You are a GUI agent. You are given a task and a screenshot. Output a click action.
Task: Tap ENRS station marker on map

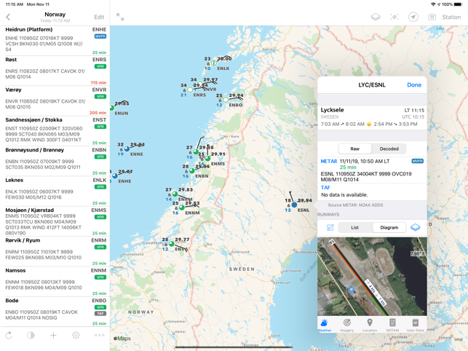pyautogui.click(x=190, y=90)
